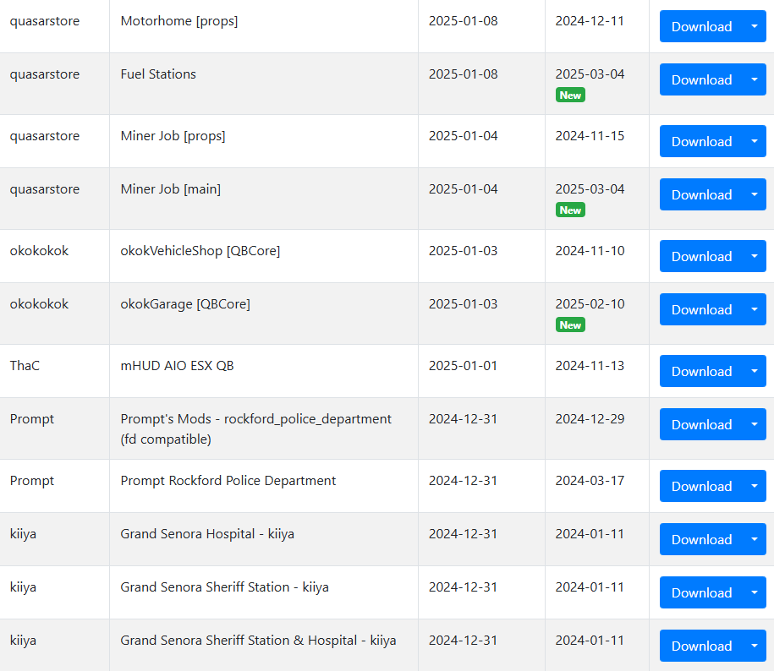Select 'Grand Senora Sheriff Station - kiiya' name
Viewport: 774px width, 671px height.
225,587
